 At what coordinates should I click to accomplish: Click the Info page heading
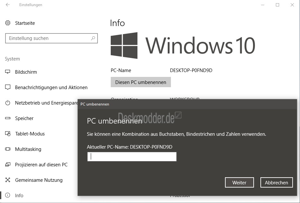click(117, 23)
